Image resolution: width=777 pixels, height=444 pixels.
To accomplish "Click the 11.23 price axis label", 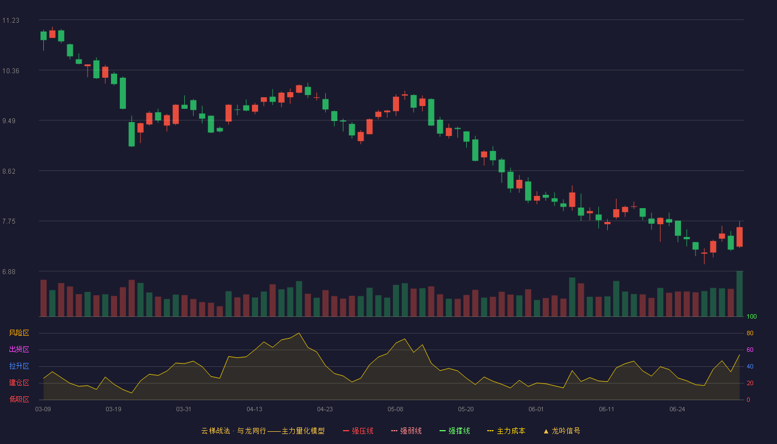I will pyautogui.click(x=11, y=21).
